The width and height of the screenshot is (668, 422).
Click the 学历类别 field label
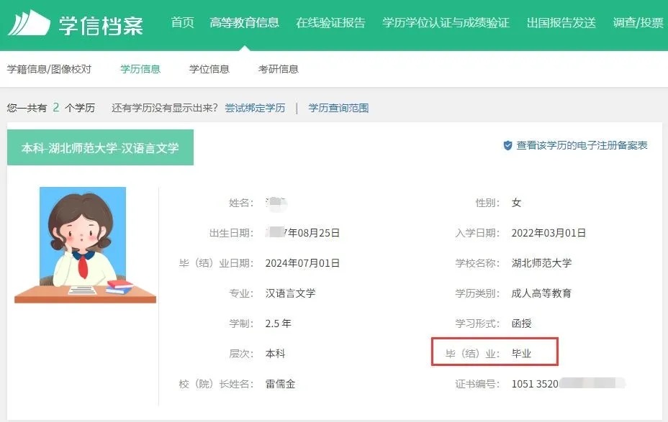477,293
